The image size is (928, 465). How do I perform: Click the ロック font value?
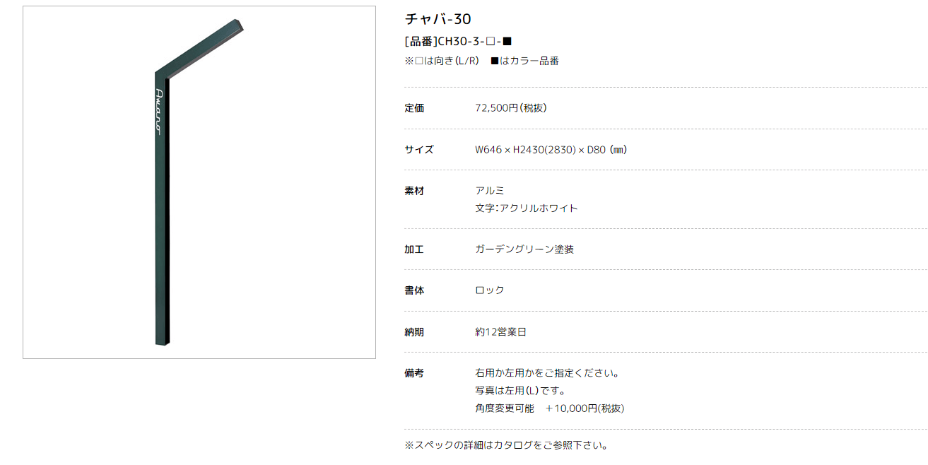(490, 290)
